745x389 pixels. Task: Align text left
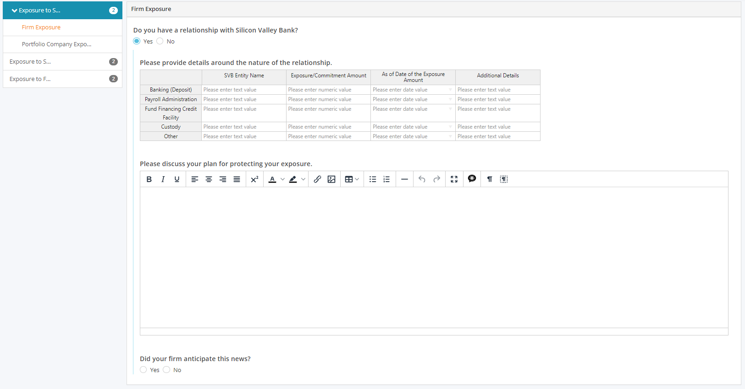pos(195,179)
